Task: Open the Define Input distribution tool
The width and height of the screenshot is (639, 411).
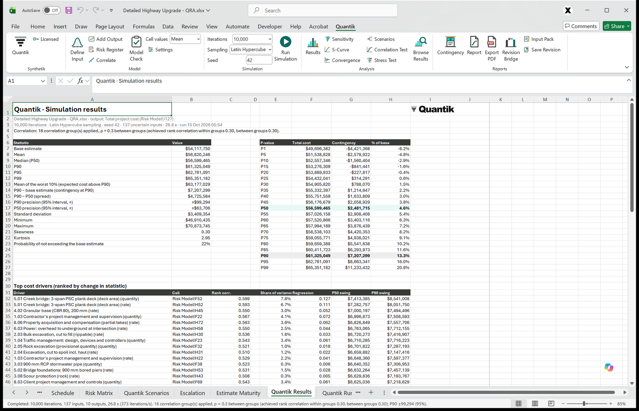Action: pyautogui.click(x=77, y=49)
